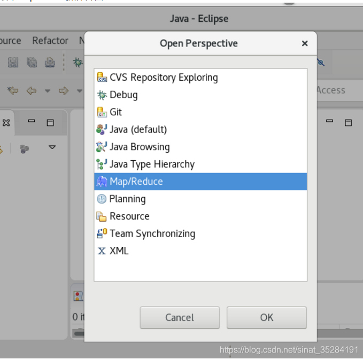Open the Refactor menu in Eclipse
The image size is (363, 360).
[x=50, y=41]
